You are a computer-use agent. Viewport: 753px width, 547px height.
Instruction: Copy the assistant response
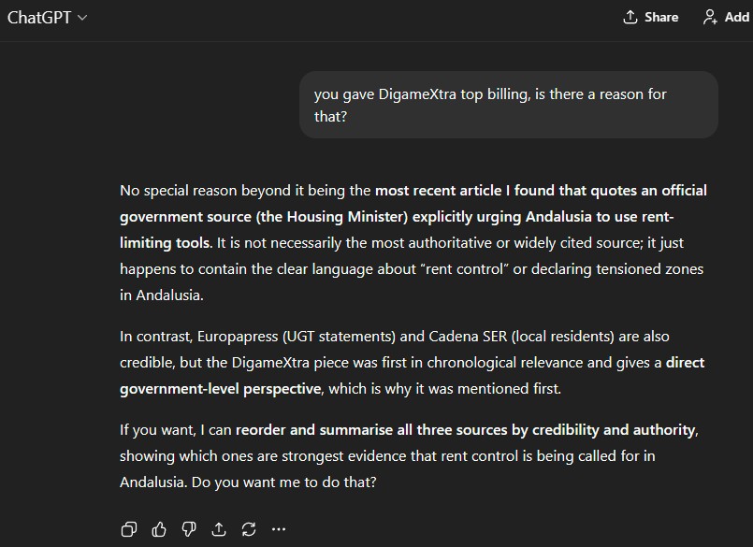tap(129, 529)
